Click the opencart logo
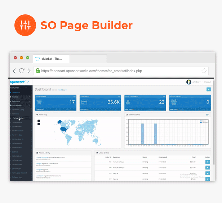Image resolution: width=222 pixels, height=203 pixels. [19, 82]
